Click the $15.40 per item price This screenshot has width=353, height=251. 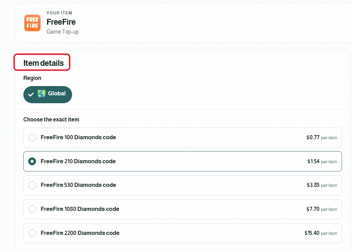point(321,233)
